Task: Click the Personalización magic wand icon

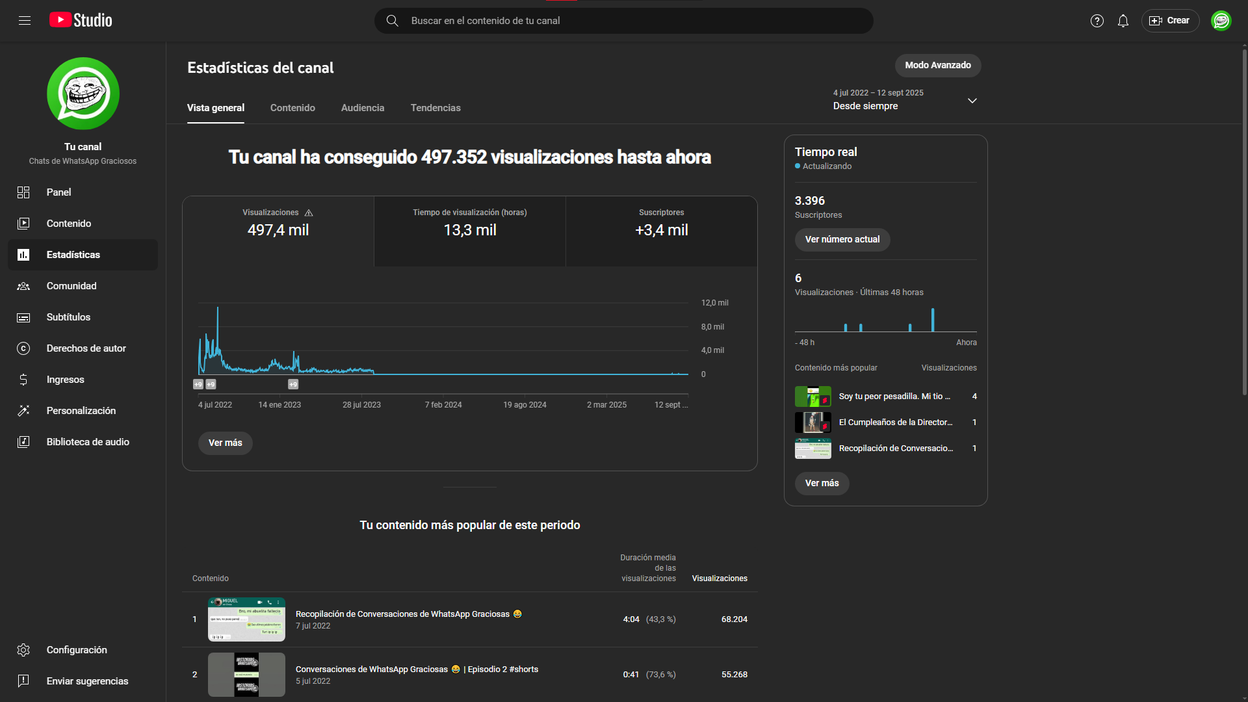Action: point(23,411)
